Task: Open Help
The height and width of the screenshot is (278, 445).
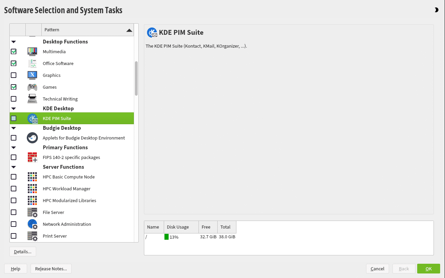Action: (15, 269)
